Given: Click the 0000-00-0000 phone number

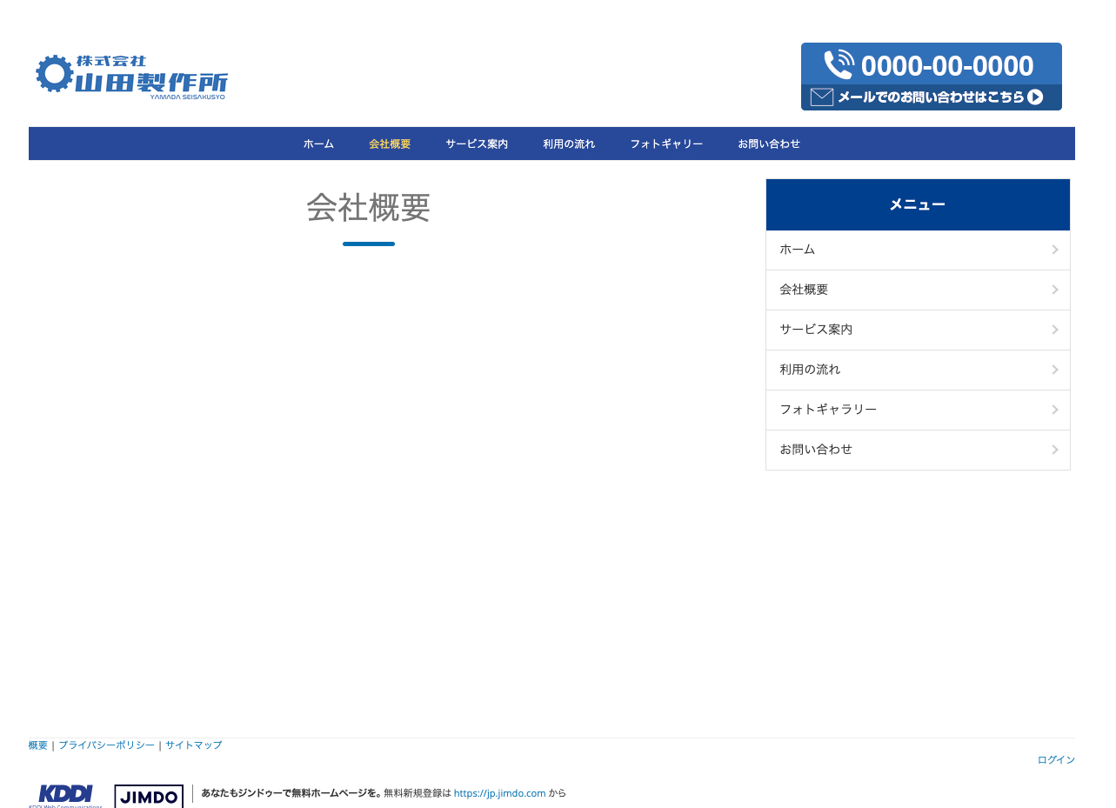Looking at the screenshot, I should pos(946,64).
